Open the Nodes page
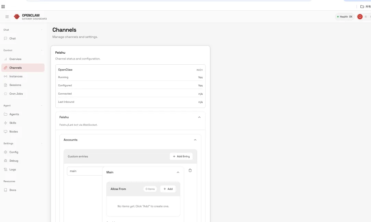 click(23, 131)
